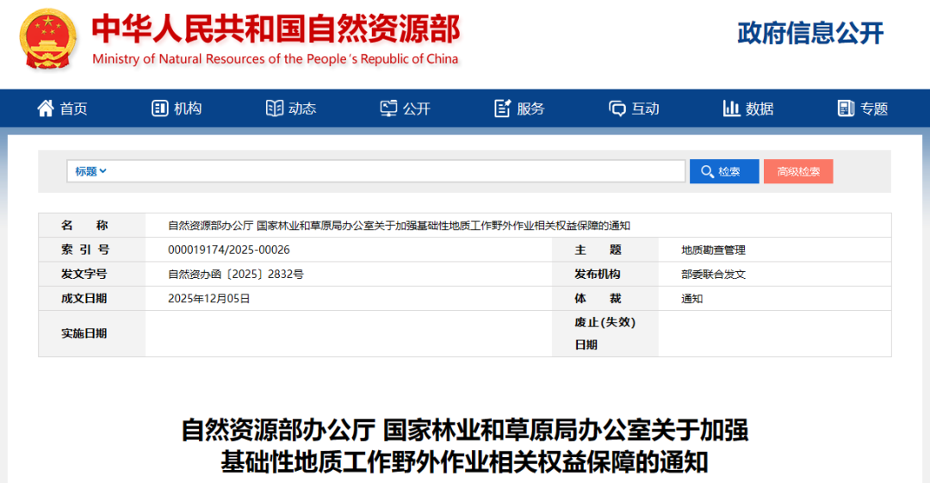Expand the 标题 search-type dropdown

90,171
